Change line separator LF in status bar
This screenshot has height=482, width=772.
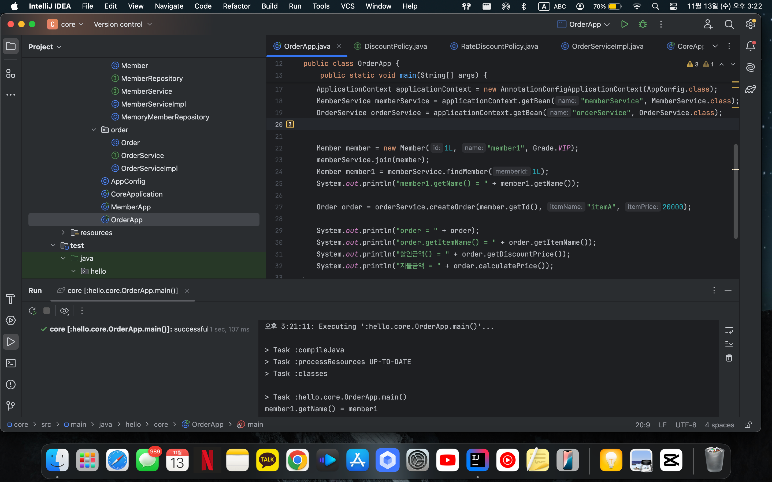click(x=663, y=425)
